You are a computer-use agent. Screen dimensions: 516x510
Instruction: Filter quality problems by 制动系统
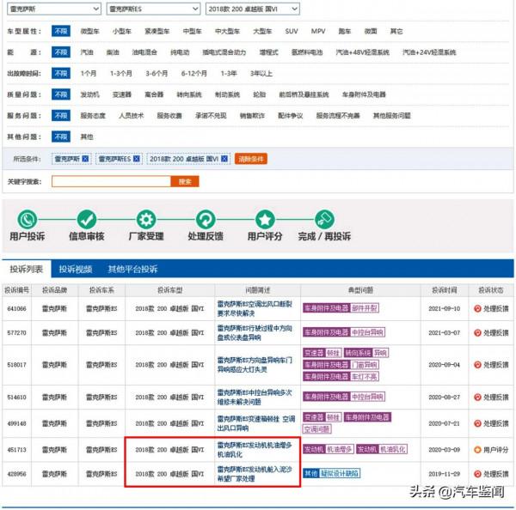(x=227, y=94)
